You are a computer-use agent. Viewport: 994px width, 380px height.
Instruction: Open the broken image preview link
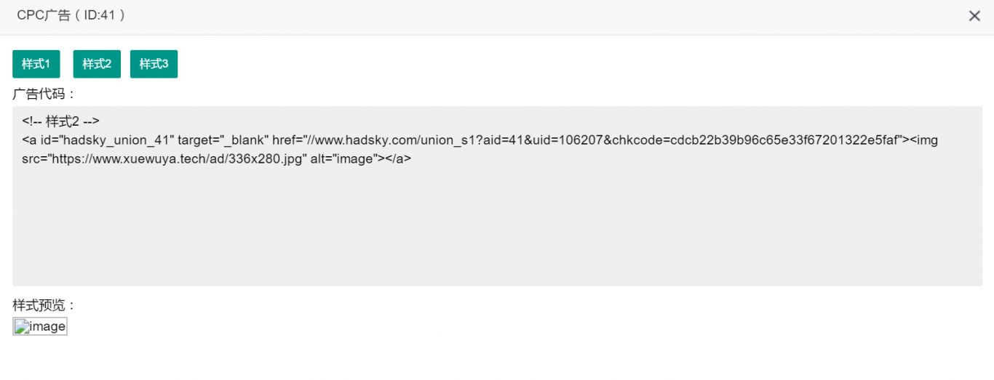click(40, 326)
